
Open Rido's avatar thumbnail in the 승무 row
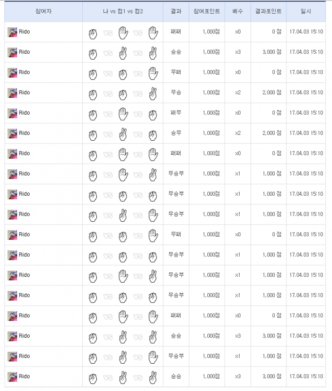click(x=12, y=133)
